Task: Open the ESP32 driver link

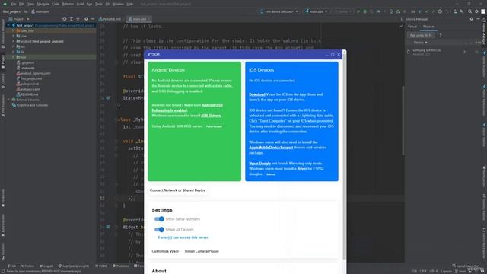Action: 302,169
